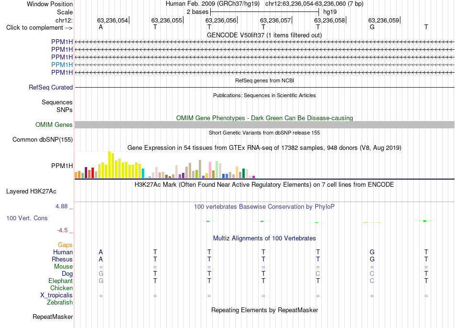Screen dimensions: 455x328
Task: Select the Rhesus alignment row label
Action: pyautogui.click(x=62, y=259)
